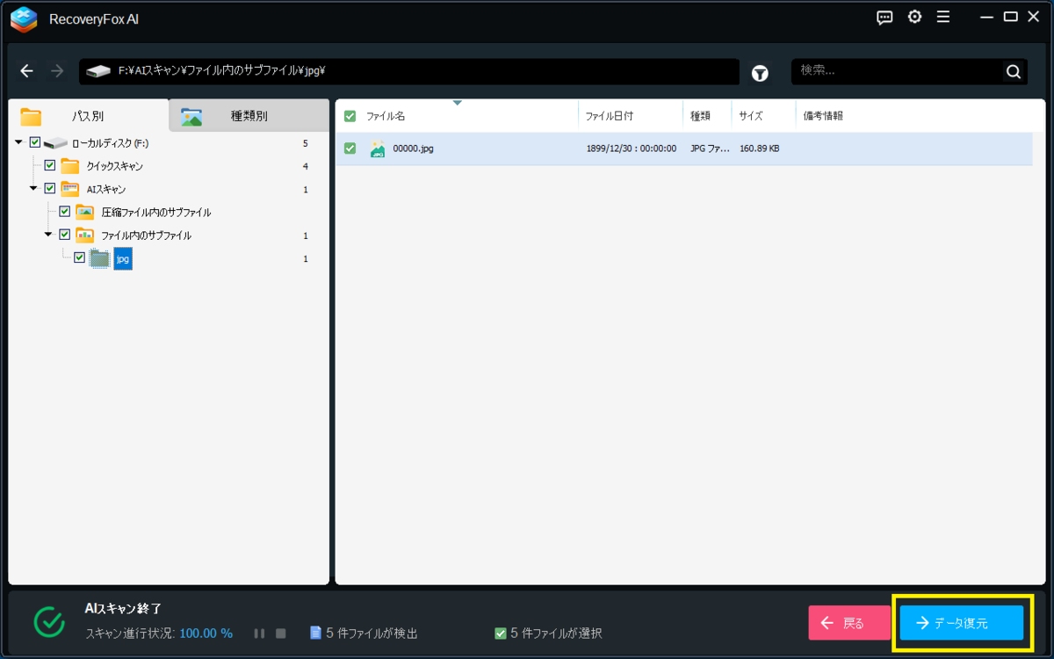Viewport: 1054px width, 659px height.
Task: Click the search magnifier icon
Action: pos(1013,72)
